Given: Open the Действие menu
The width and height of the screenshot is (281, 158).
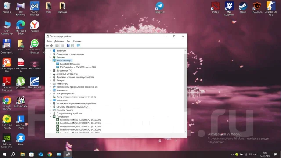Looking at the screenshot, I should tap(59, 41).
